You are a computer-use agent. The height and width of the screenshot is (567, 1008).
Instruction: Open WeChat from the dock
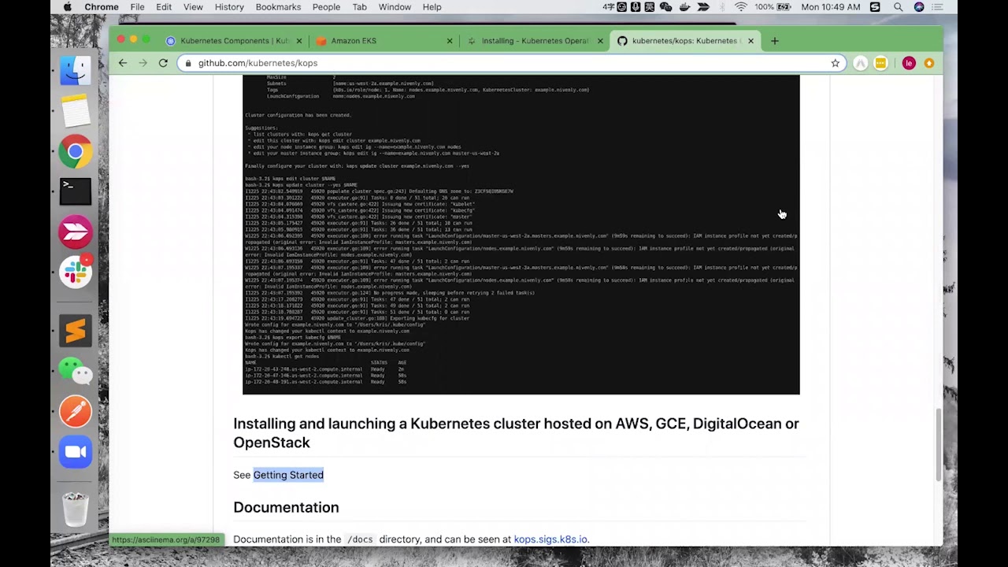coord(76,371)
